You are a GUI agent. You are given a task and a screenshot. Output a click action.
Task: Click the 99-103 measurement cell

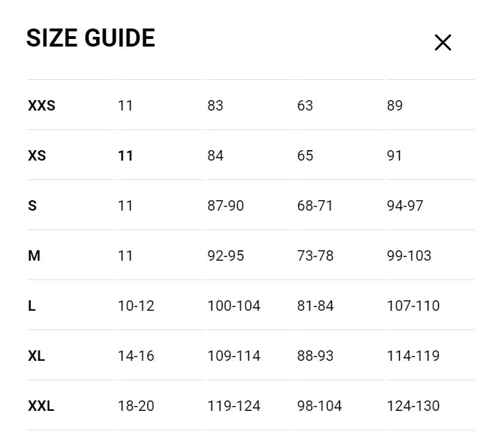click(409, 257)
